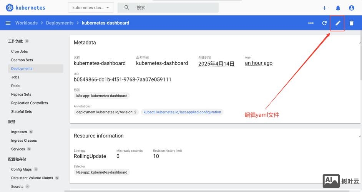Click the plus create resource icon

tap(324, 8)
